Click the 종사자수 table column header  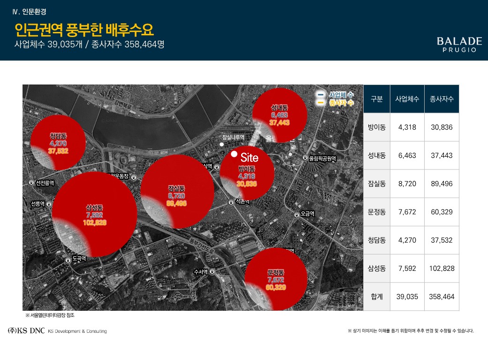click(442, 99)
